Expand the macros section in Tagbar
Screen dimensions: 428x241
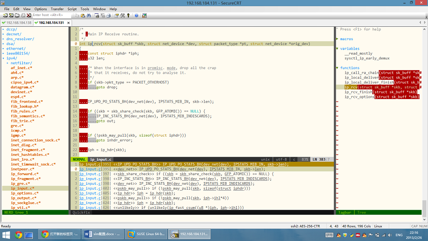[x=337, y=39]
